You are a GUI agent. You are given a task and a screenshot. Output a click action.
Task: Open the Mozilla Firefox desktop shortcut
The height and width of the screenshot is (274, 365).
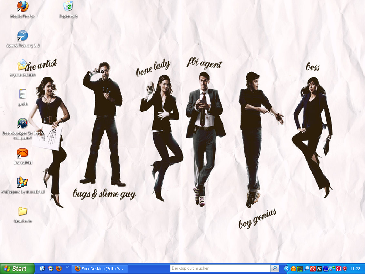point(22,10)
